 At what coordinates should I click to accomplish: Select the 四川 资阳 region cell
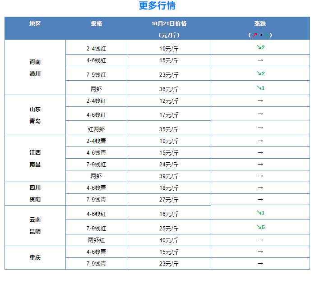pos(35,193)
